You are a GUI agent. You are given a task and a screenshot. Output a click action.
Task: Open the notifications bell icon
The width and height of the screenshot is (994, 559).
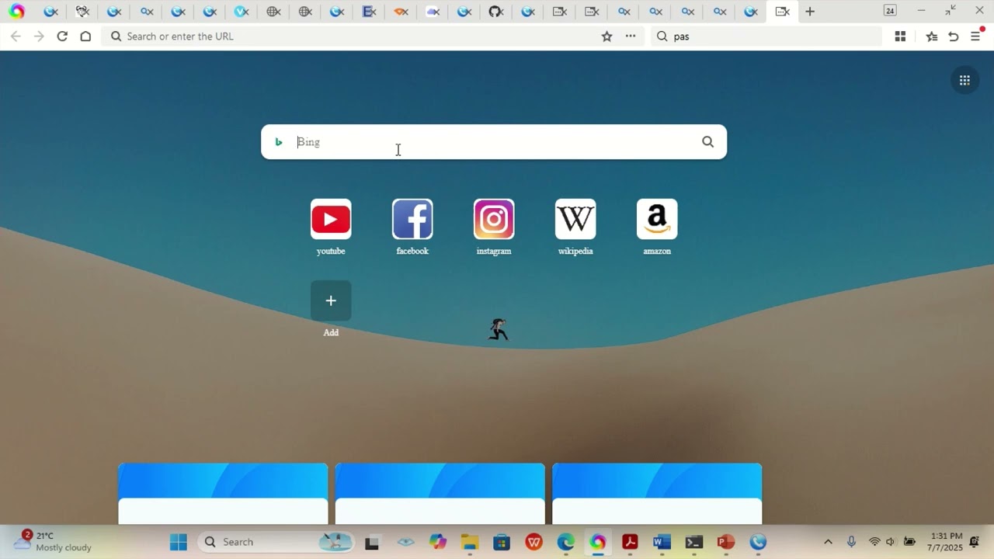tap(974, 542)
